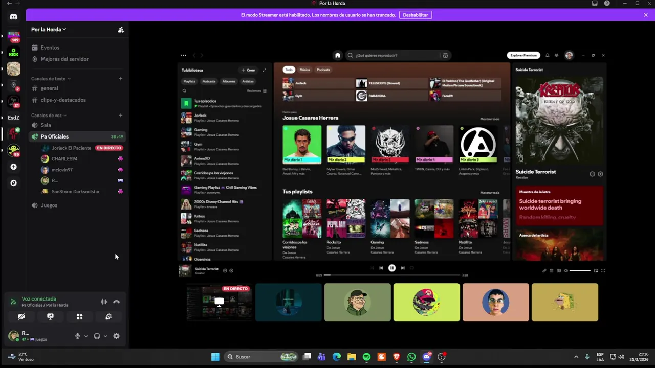
Task: Deafen with the headphones icon
Action: (97, 336)
